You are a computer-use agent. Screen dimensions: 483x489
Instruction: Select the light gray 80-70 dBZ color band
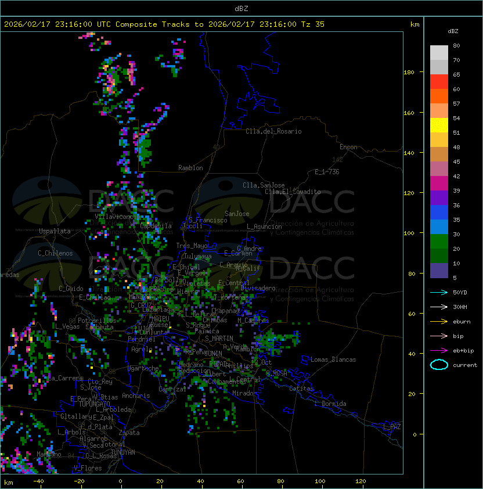click(439, 52)
